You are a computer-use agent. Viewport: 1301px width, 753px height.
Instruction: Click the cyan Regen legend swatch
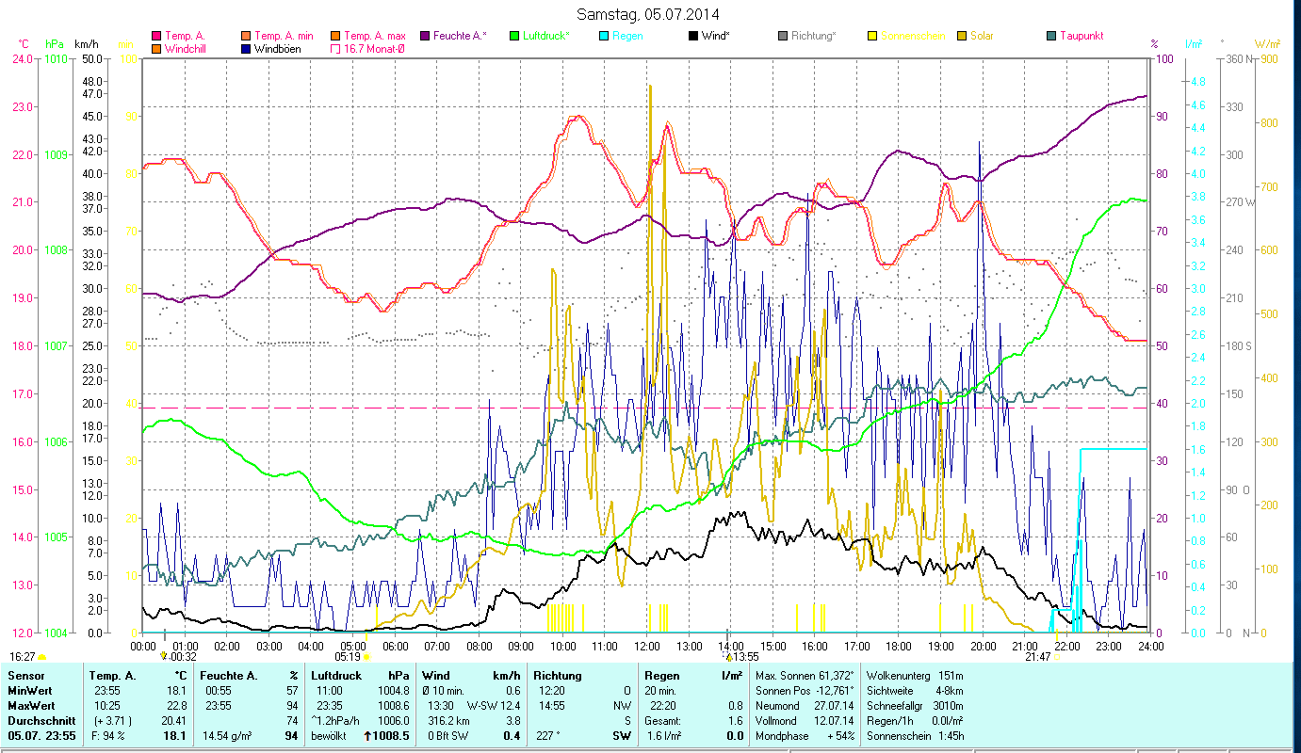(604, 36)
